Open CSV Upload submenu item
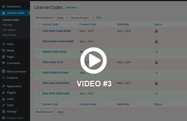 point(9,30)
